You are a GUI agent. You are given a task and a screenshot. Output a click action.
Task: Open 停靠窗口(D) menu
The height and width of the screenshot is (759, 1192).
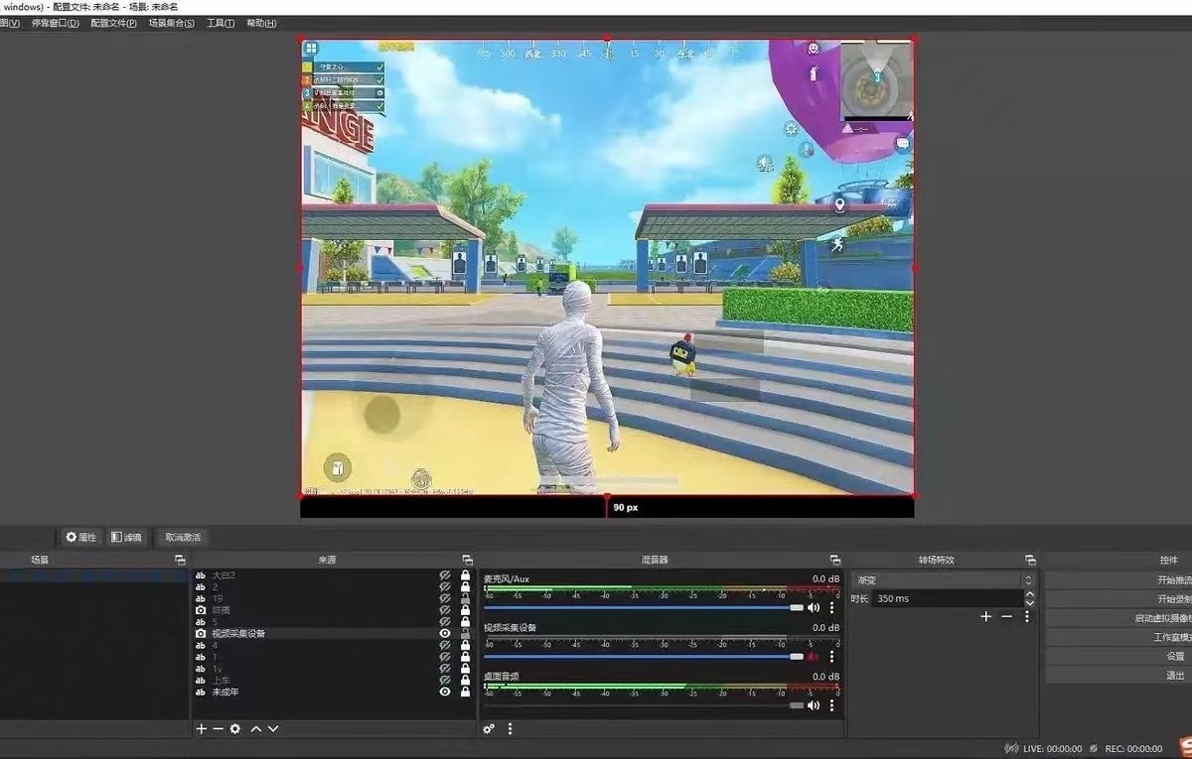(56, 23)
